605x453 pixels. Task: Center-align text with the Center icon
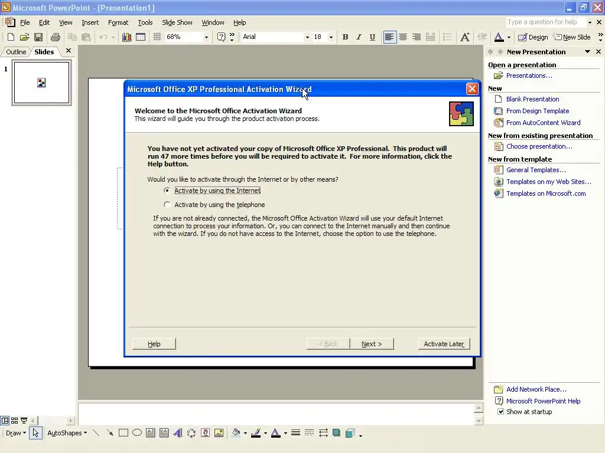click(x=403, y=37)
